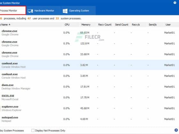The height and width of the screenshot is (134, 179).
Task: Select the chrome.exe row using 33.68 M memory
Action: pos(89,54)
